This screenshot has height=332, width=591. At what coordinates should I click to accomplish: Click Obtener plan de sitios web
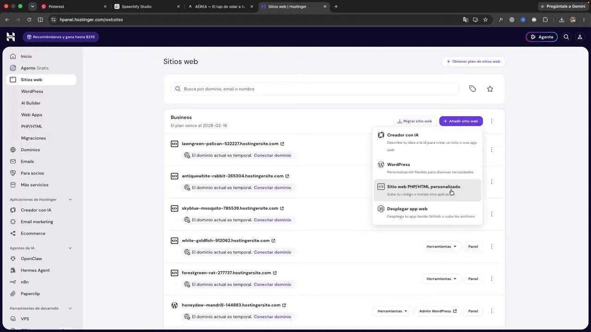coord(473,61)
